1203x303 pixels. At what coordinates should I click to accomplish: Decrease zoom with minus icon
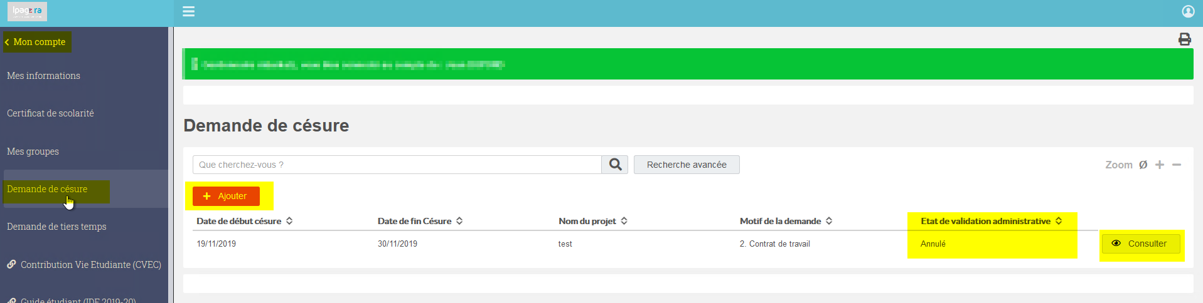coord(1177,165)
